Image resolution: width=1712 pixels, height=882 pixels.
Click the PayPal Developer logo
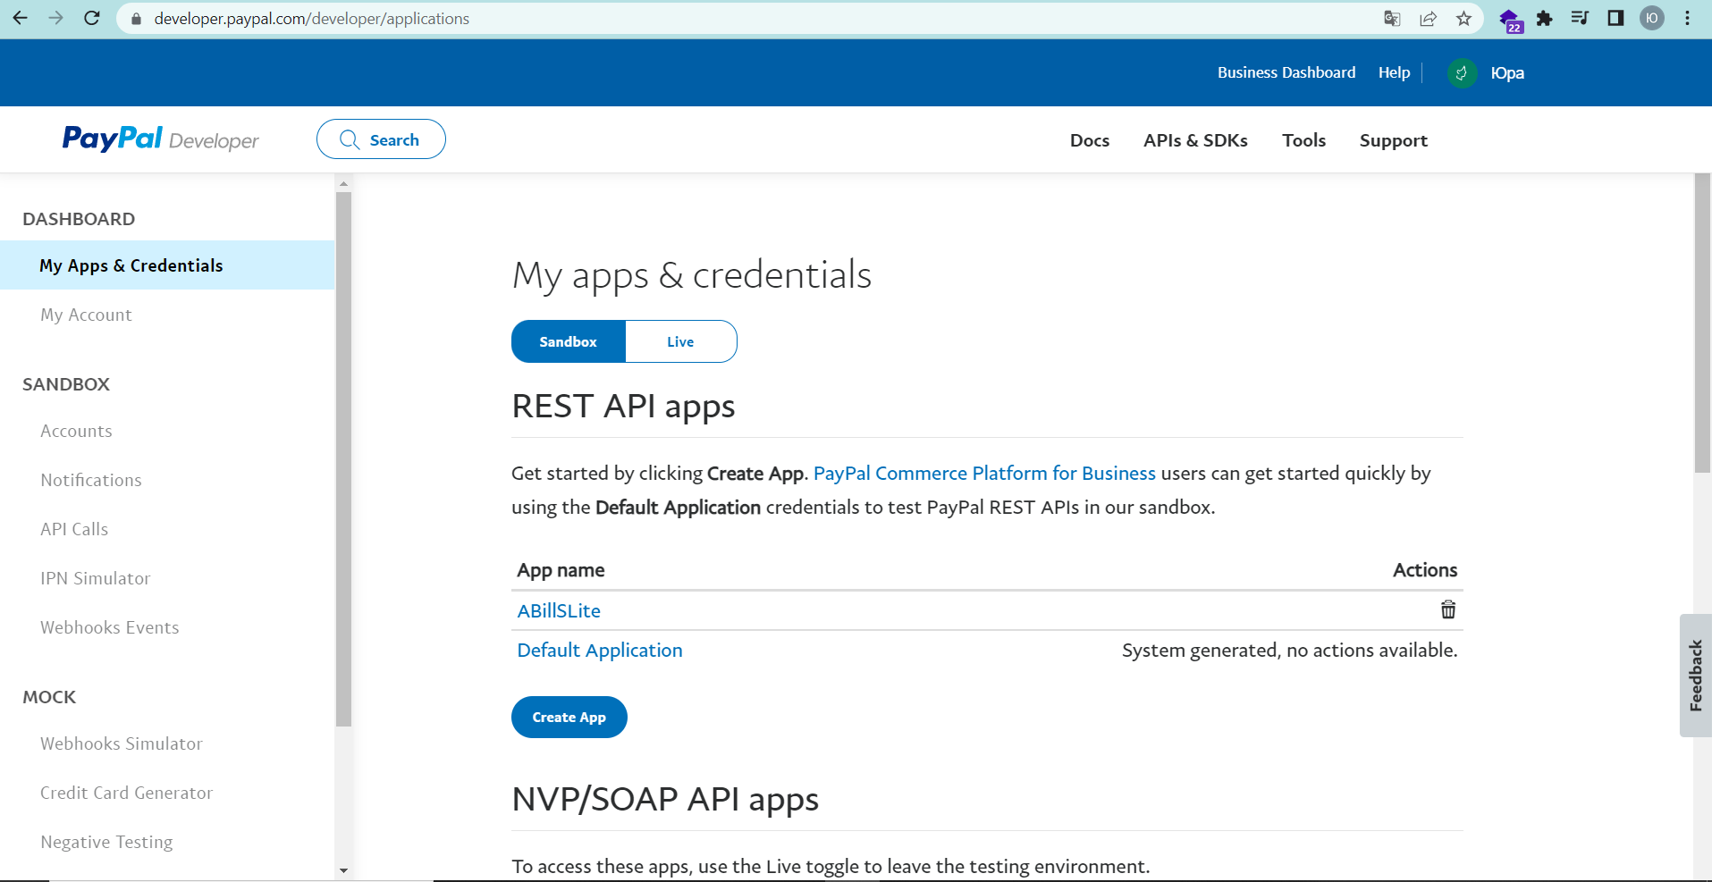(x=161, y=139)
